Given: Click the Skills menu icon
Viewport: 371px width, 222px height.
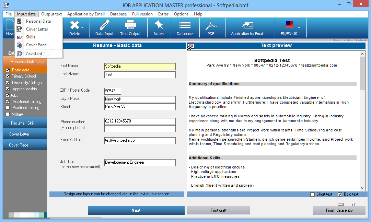Looking at the screenshot, I should 20,37.
